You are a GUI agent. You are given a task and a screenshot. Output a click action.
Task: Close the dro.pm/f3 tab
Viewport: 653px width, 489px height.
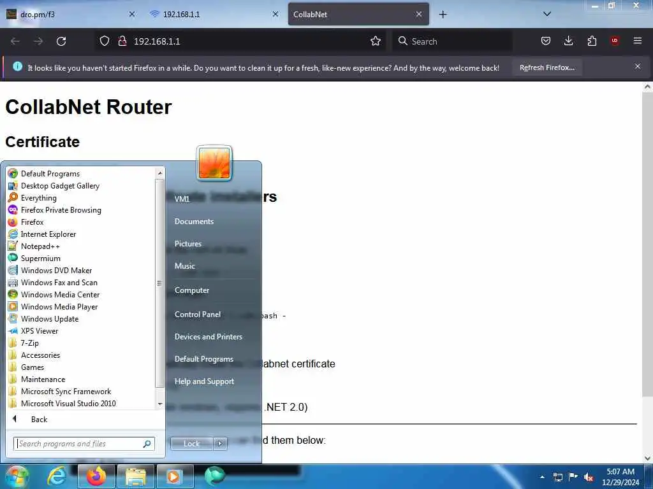pyautogui.click(x=132, y=14)
